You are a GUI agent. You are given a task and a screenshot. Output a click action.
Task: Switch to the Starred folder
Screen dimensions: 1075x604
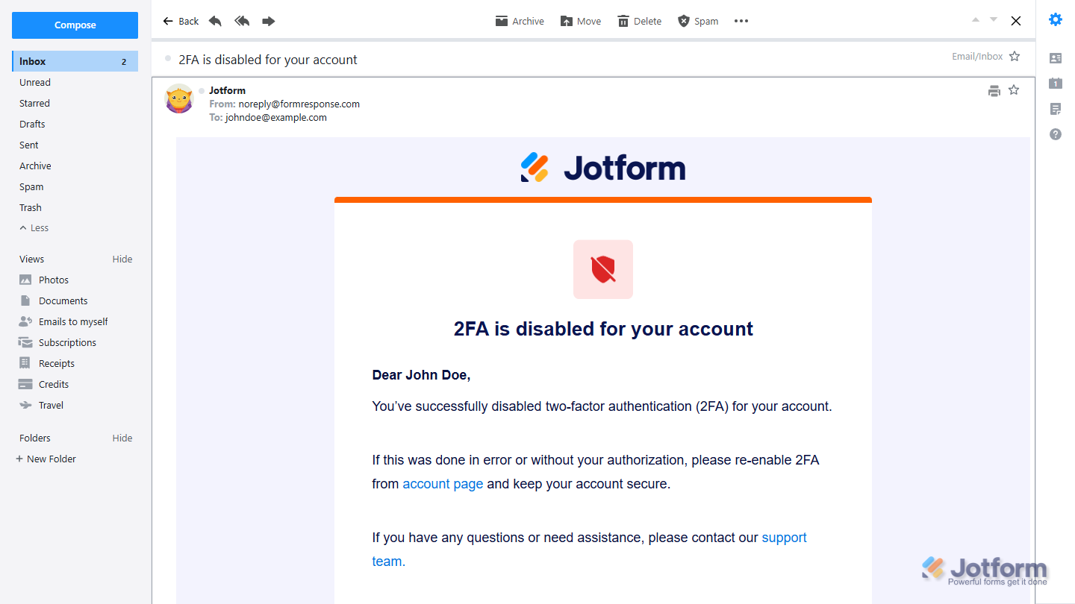35,103
